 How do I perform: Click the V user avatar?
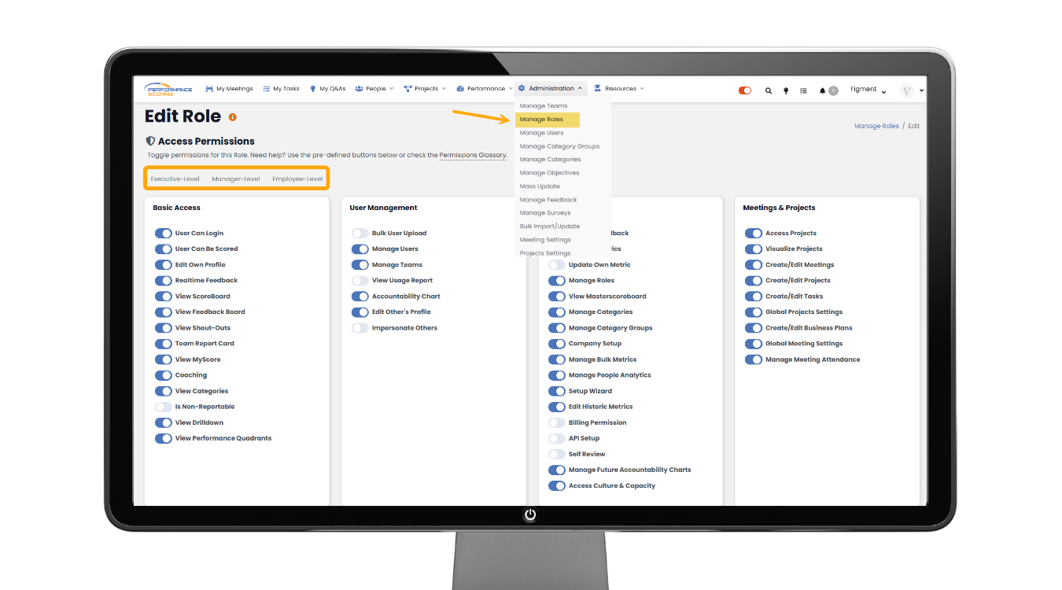coord(907,90)
